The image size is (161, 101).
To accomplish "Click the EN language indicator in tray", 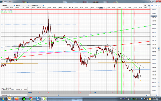I will [121, 99].
